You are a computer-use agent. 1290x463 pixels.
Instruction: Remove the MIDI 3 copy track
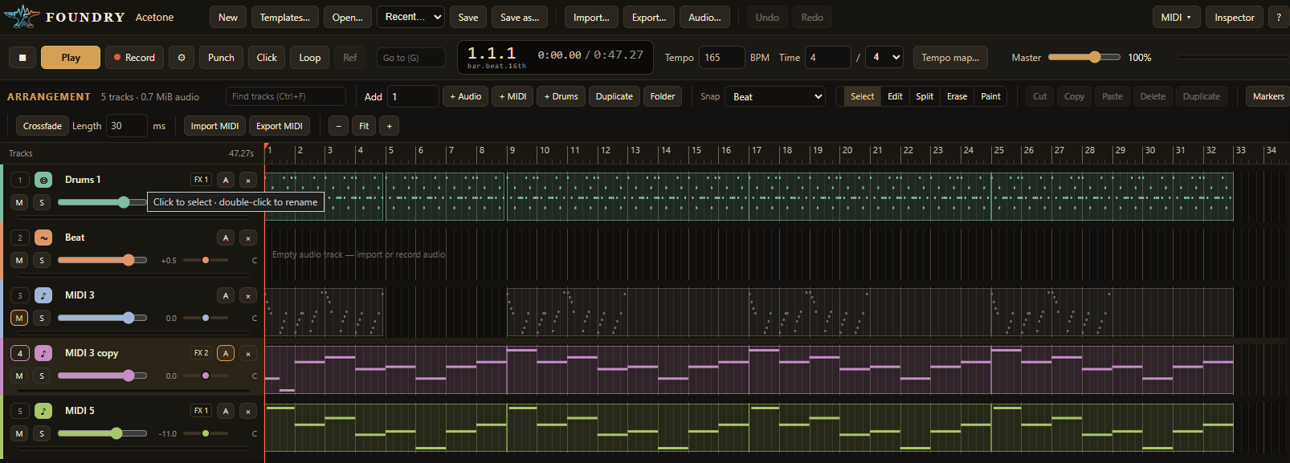[x=248, y=353]
